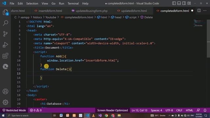Image resolution: width=210 pixels, height=118 pixels.
Task: Open Source Control view
Action: (x=5, y=34)
